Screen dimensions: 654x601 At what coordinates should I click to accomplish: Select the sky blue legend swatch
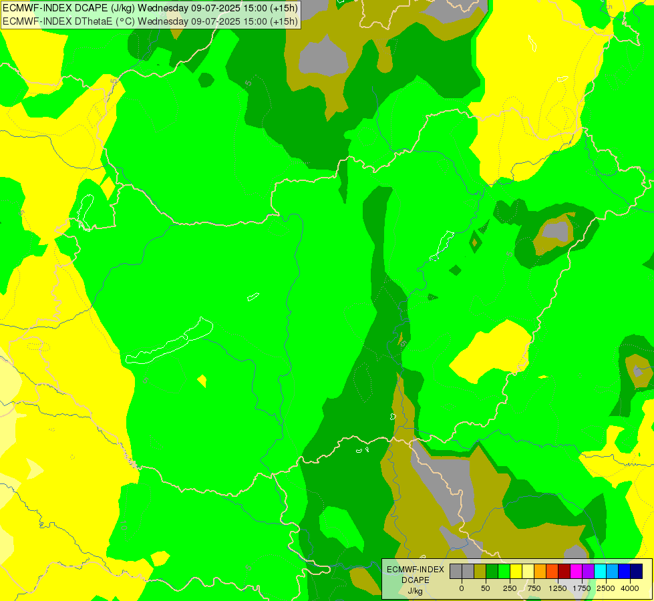click(x=613, y=571)
